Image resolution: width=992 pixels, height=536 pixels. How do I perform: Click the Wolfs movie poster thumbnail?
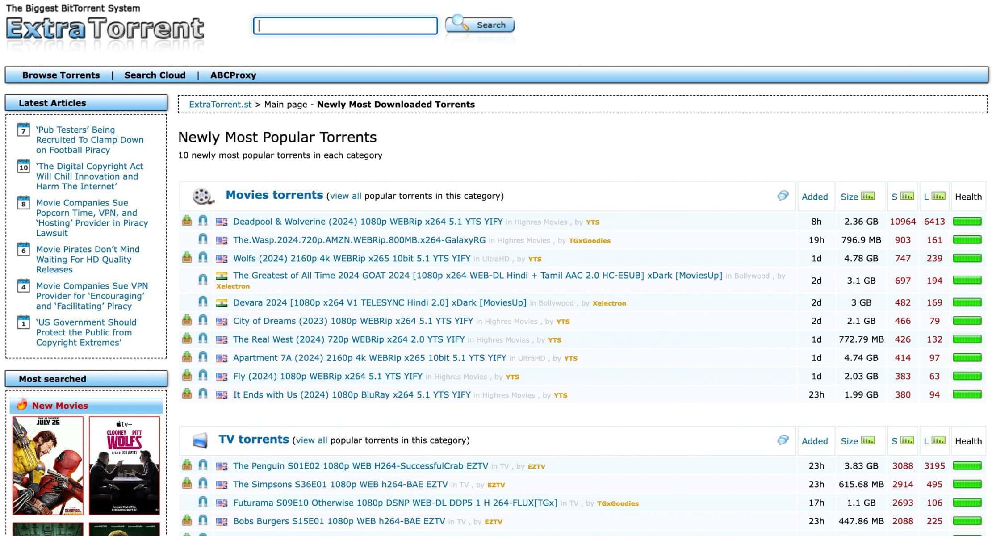(124, 465)
